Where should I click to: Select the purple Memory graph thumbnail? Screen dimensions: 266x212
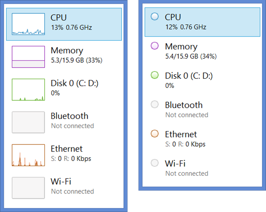coord(28,57)
